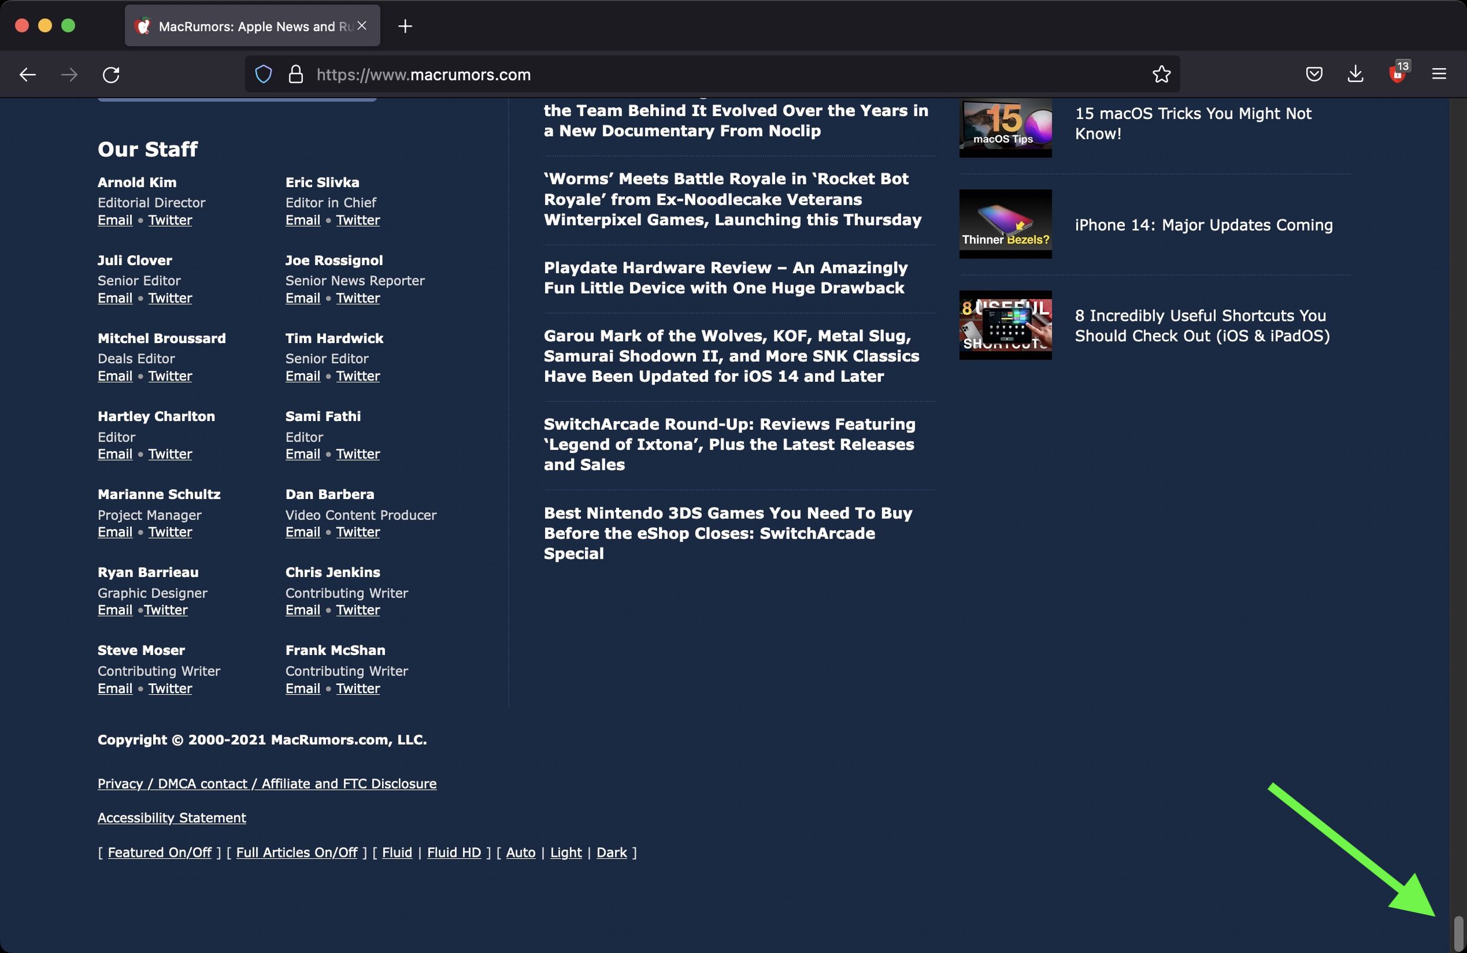Open Playdate Hardware Review article
The width and height of the screenshot is (1467, 953).
coord(725,278)
